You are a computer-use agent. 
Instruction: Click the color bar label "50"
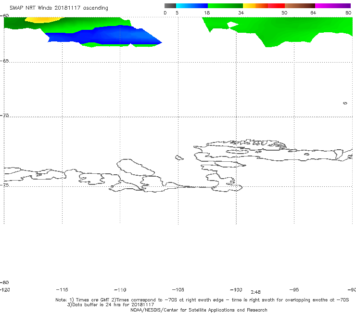click(x=284, y=13)
